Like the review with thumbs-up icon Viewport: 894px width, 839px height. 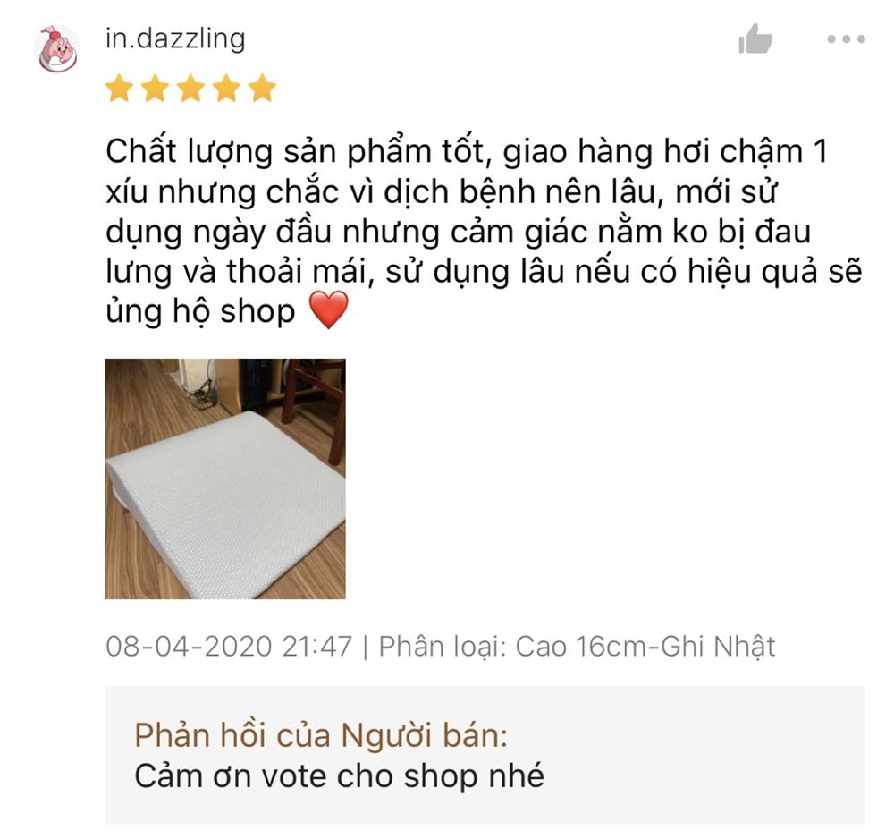tap(755, 38)
